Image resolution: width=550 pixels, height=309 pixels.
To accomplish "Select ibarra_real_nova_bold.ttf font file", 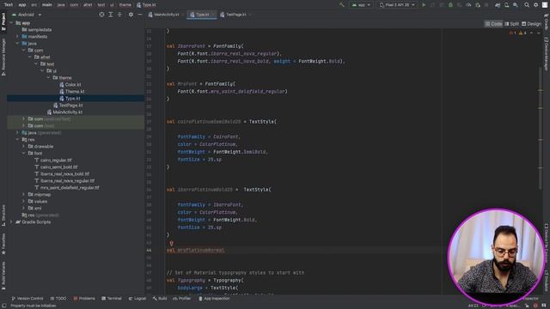I will point(64,173).
